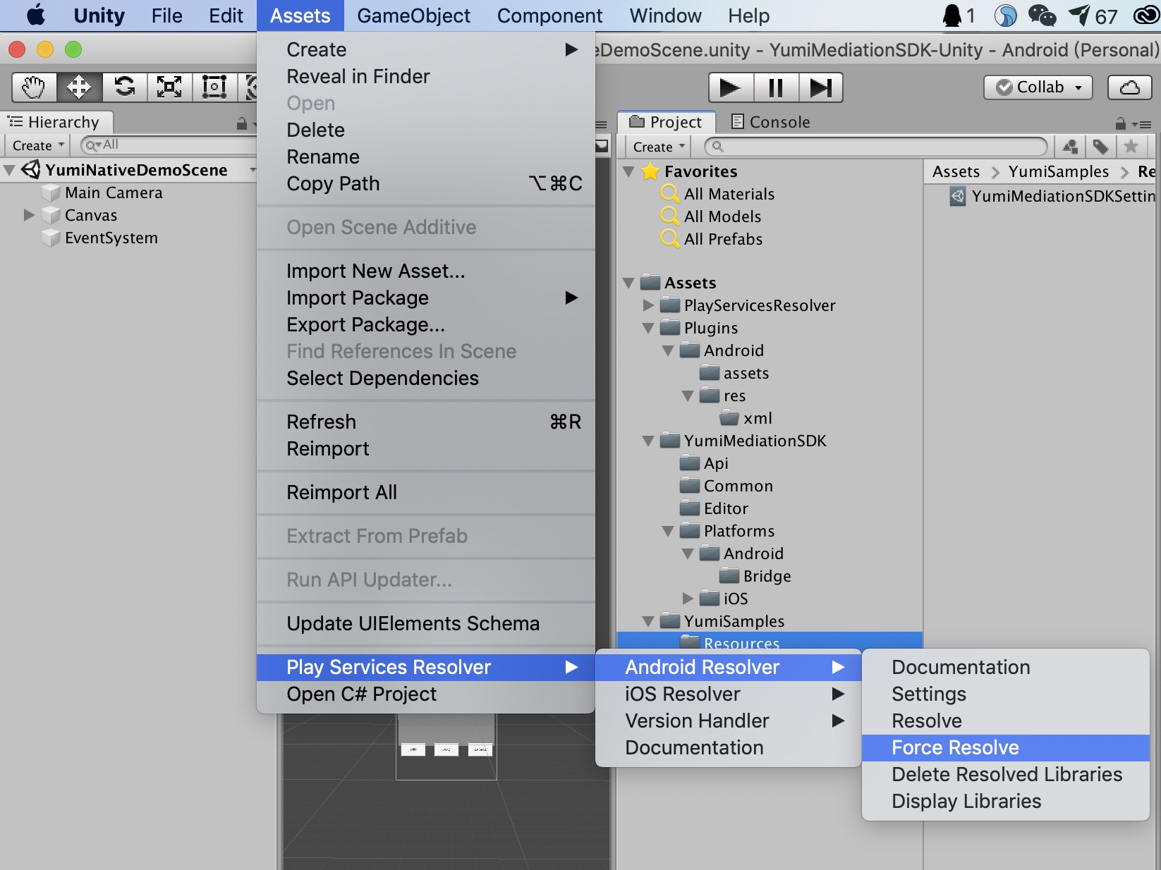Select the Move tool

[79, 87]
